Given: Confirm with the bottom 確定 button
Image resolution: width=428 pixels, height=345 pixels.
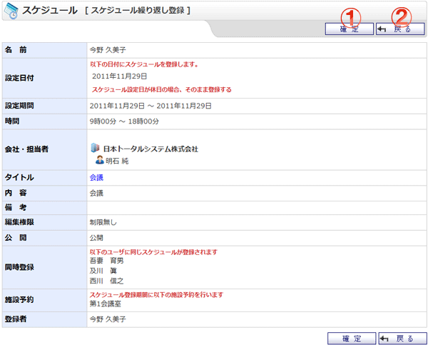Looking at the screenshot, I should pyautogui.click(x=351, y=338).
